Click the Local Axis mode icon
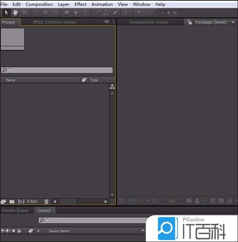This screenshot has height=242, width=238. point(163,13)
